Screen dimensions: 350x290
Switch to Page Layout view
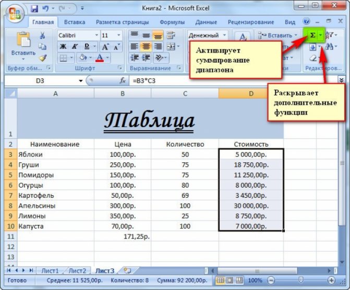pyautogui.click(x=230, y=280)
